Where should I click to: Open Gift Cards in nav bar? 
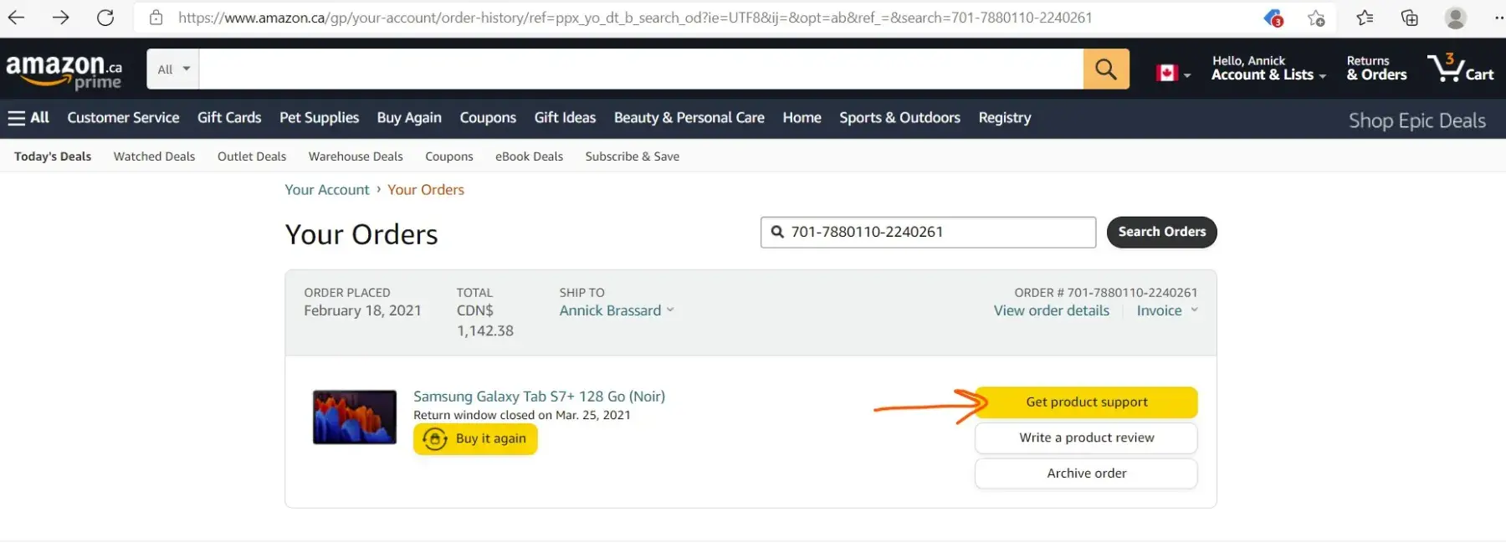[x=229, y=118]
